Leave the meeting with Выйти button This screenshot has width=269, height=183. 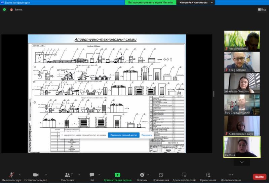pos(259,177)
